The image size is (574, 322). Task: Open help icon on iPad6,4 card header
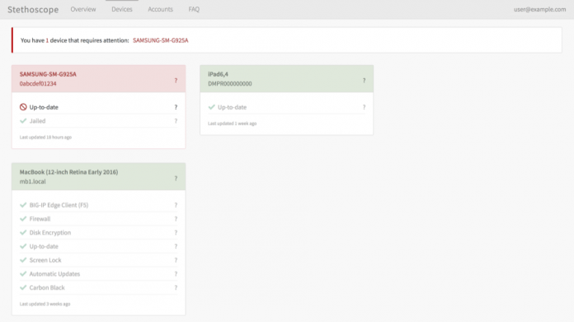point(364,81)
